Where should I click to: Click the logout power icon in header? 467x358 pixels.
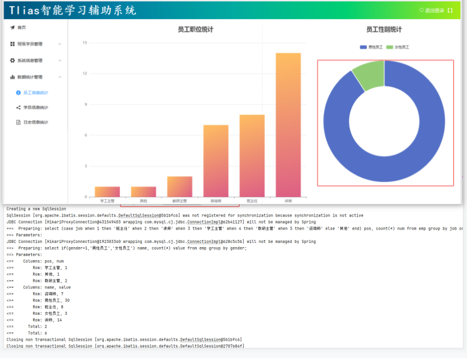[421, 10]
